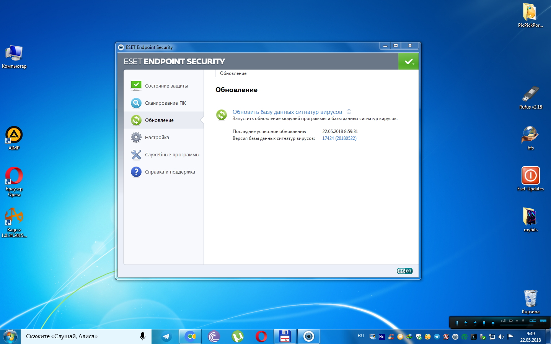
Task: Open uTorrent from the taskbar
Action: (238, 337)
